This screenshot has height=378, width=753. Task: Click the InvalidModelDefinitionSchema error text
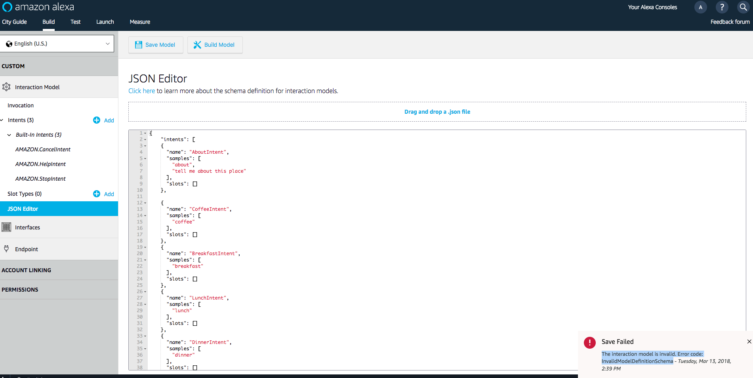[637, 361]
